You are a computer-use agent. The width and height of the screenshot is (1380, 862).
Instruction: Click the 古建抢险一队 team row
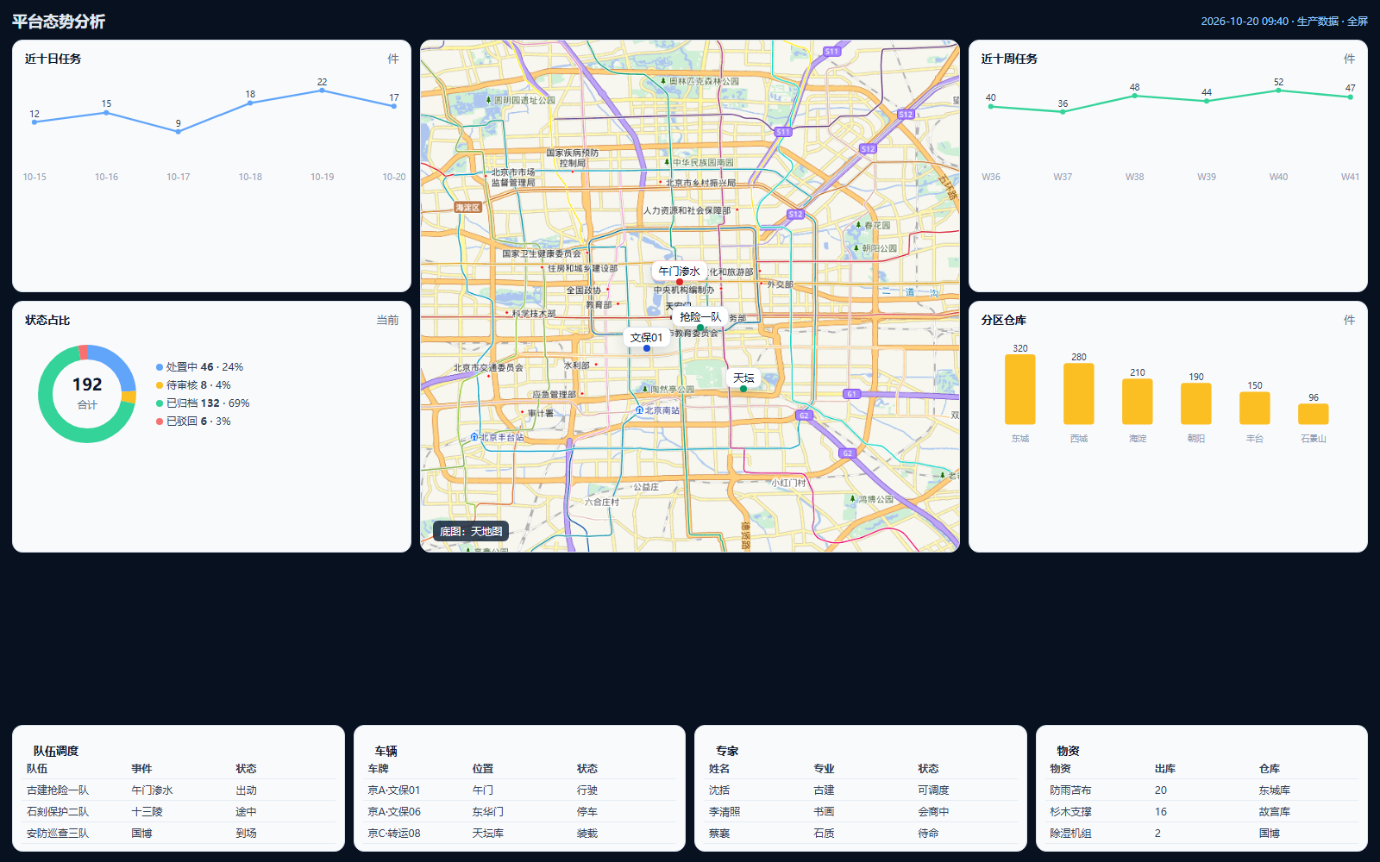179,790
